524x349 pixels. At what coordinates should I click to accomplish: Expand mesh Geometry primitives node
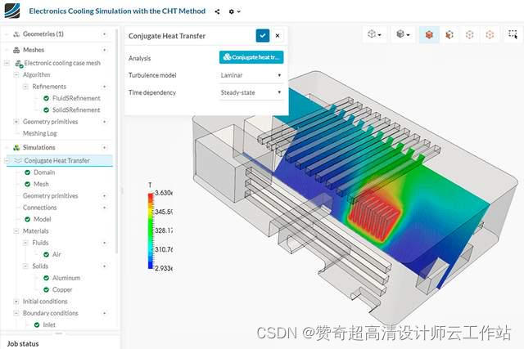16,122
